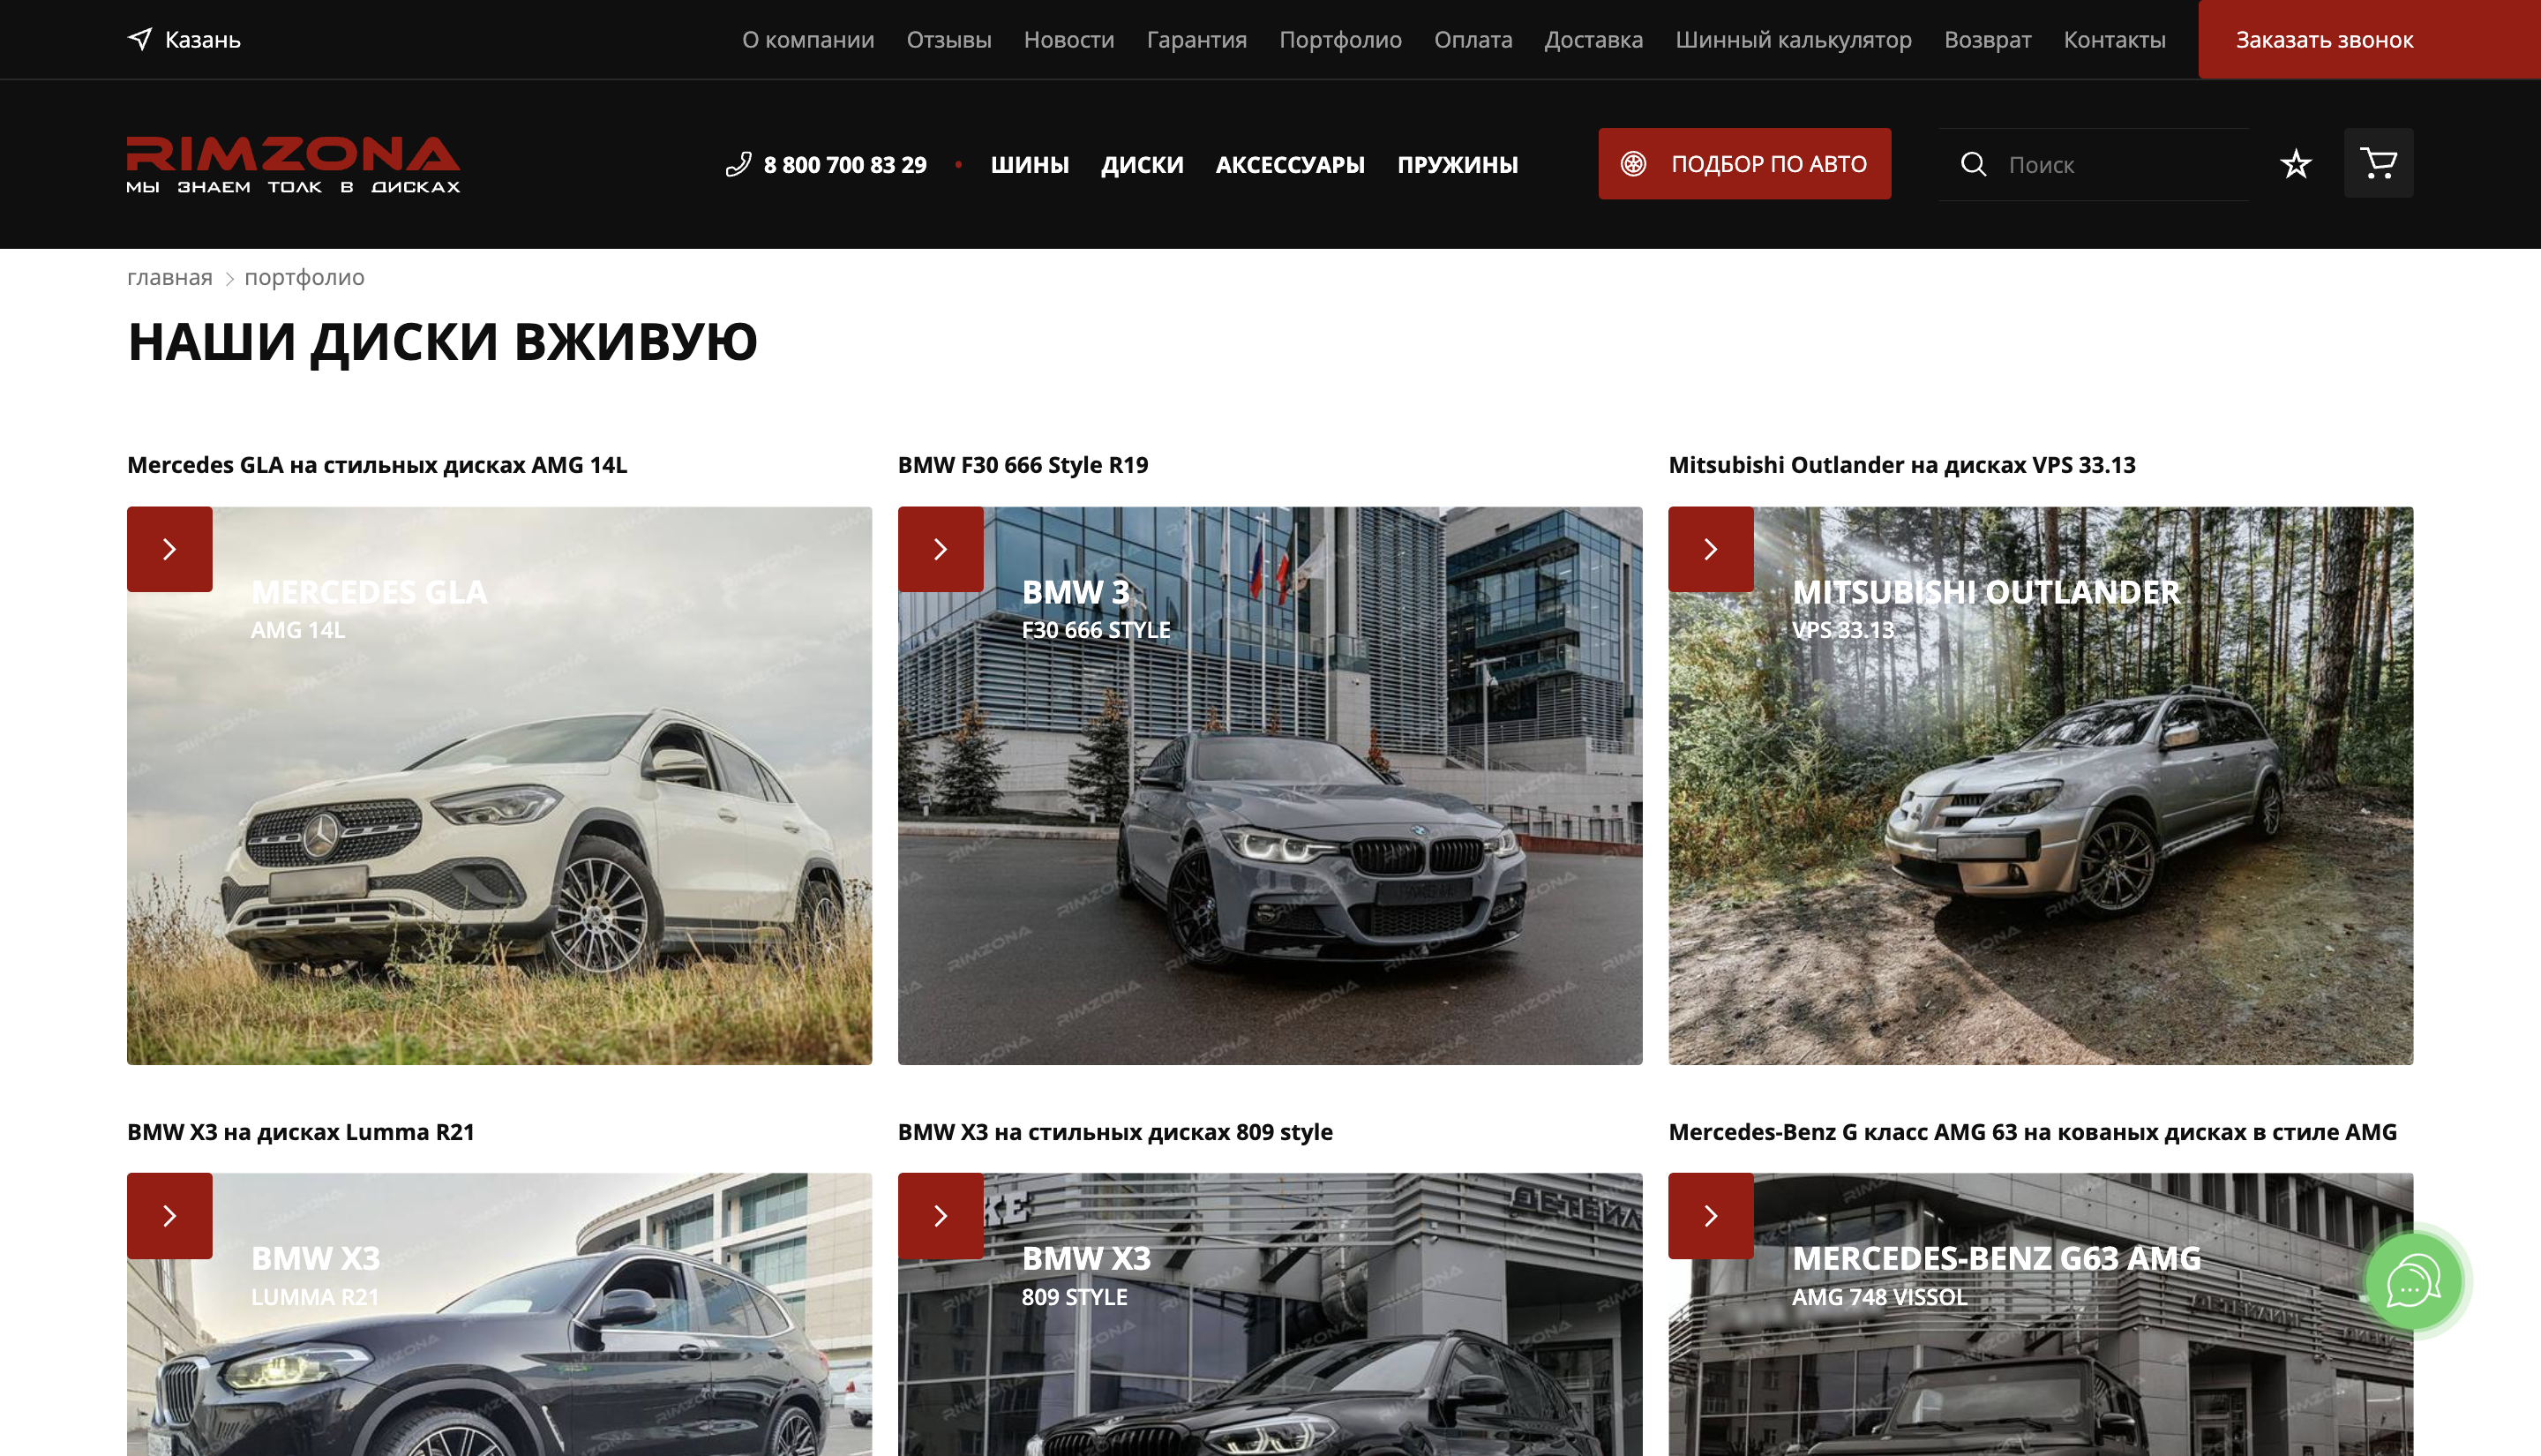Open the green chat widget

pos(2412,1282)
